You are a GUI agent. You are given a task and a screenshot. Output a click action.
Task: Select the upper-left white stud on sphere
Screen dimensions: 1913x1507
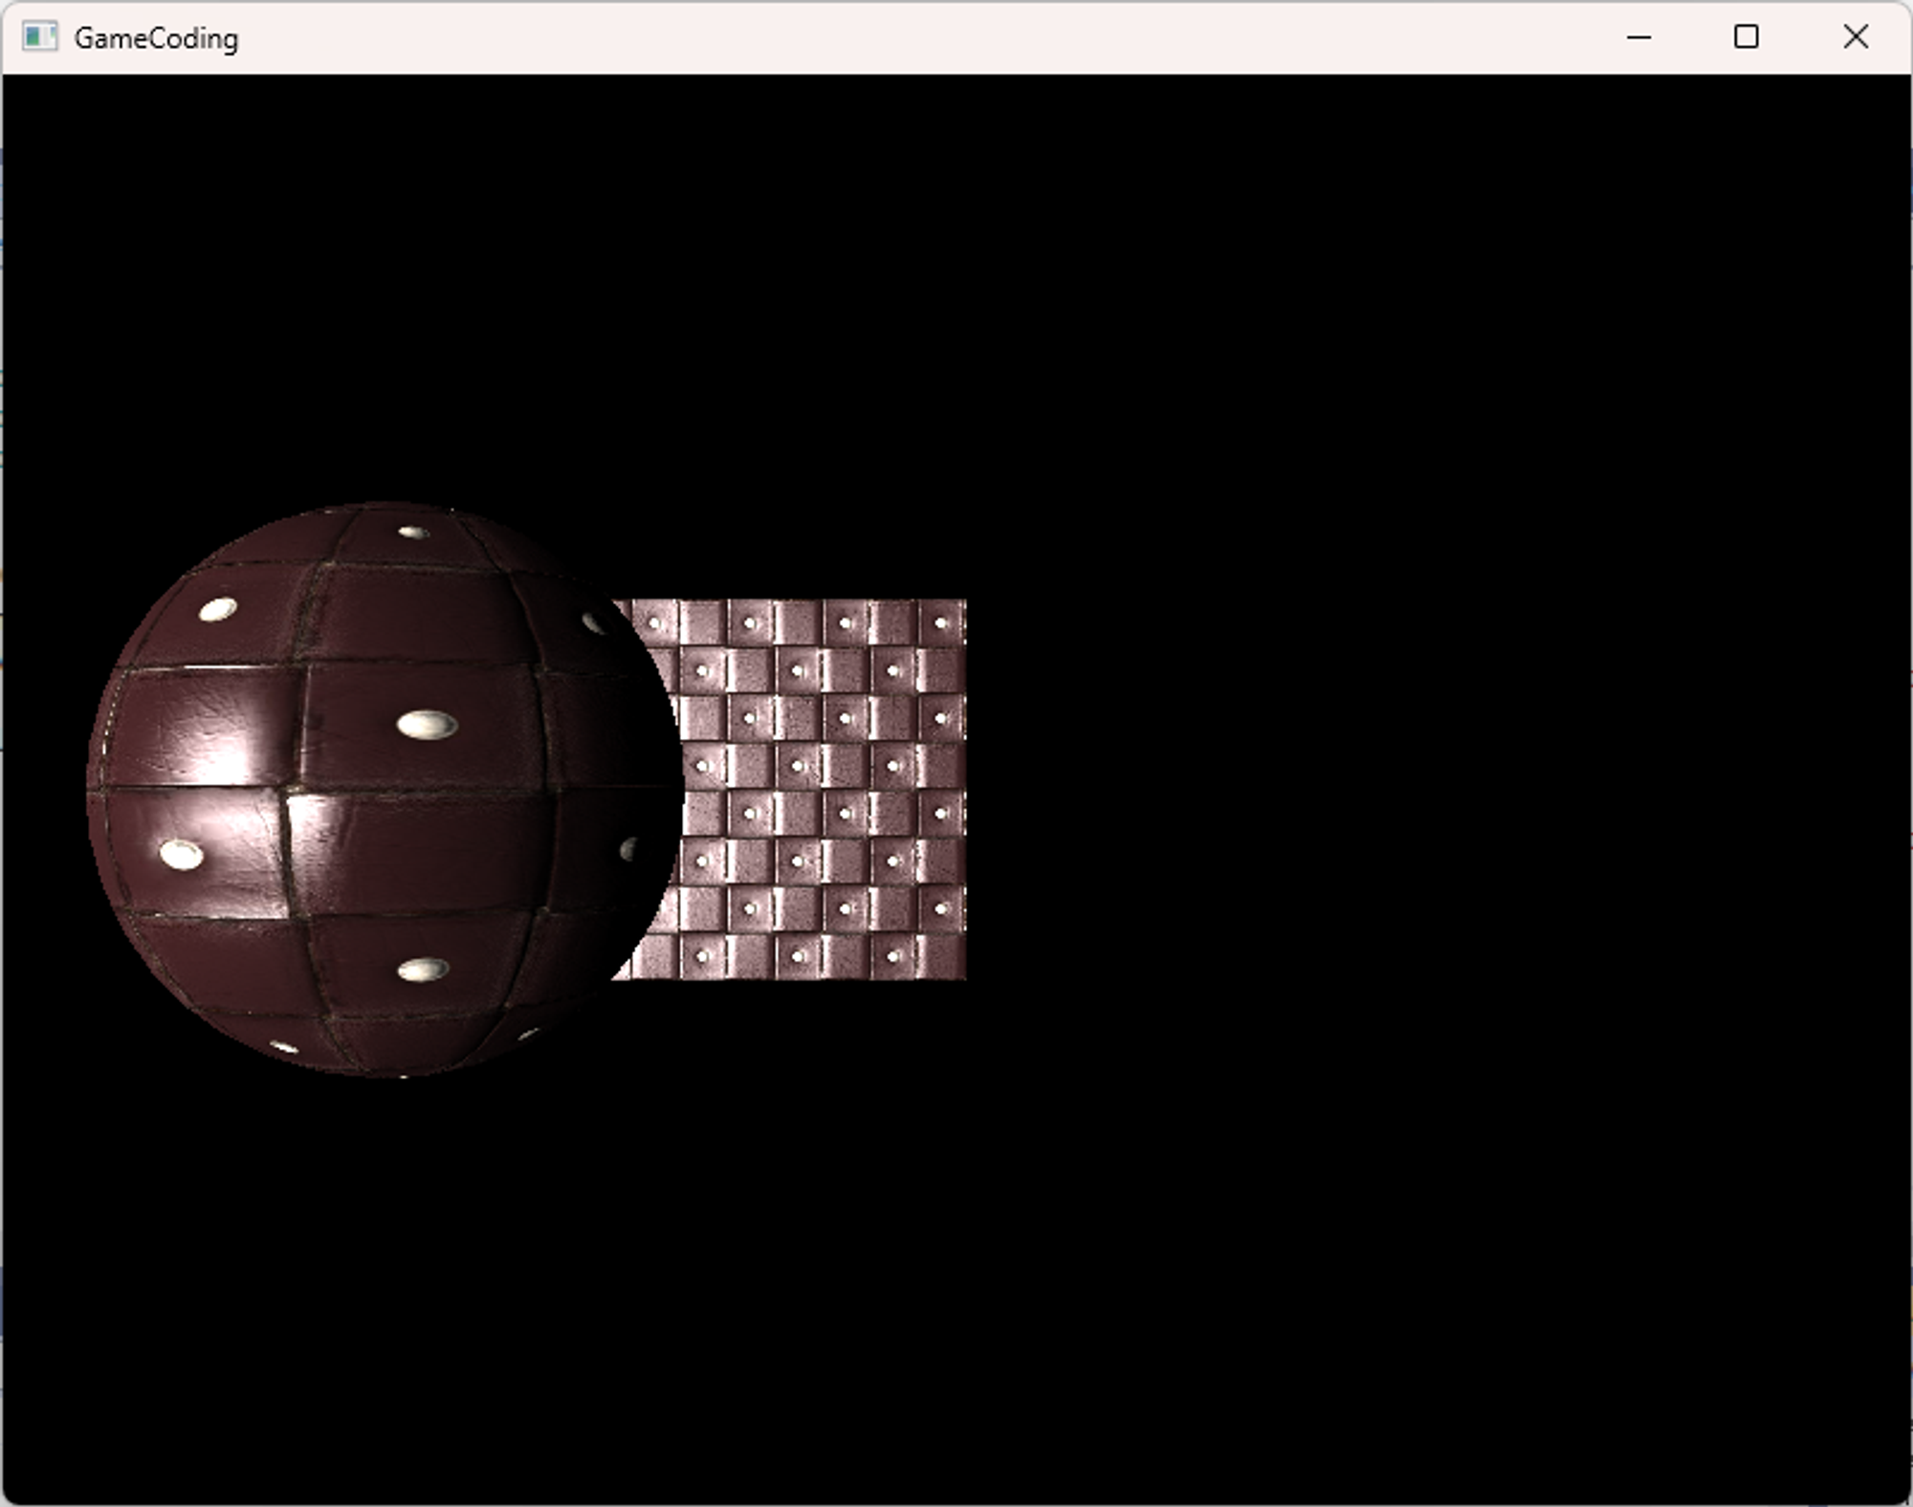pyautogui.click(x=218, y=609)
